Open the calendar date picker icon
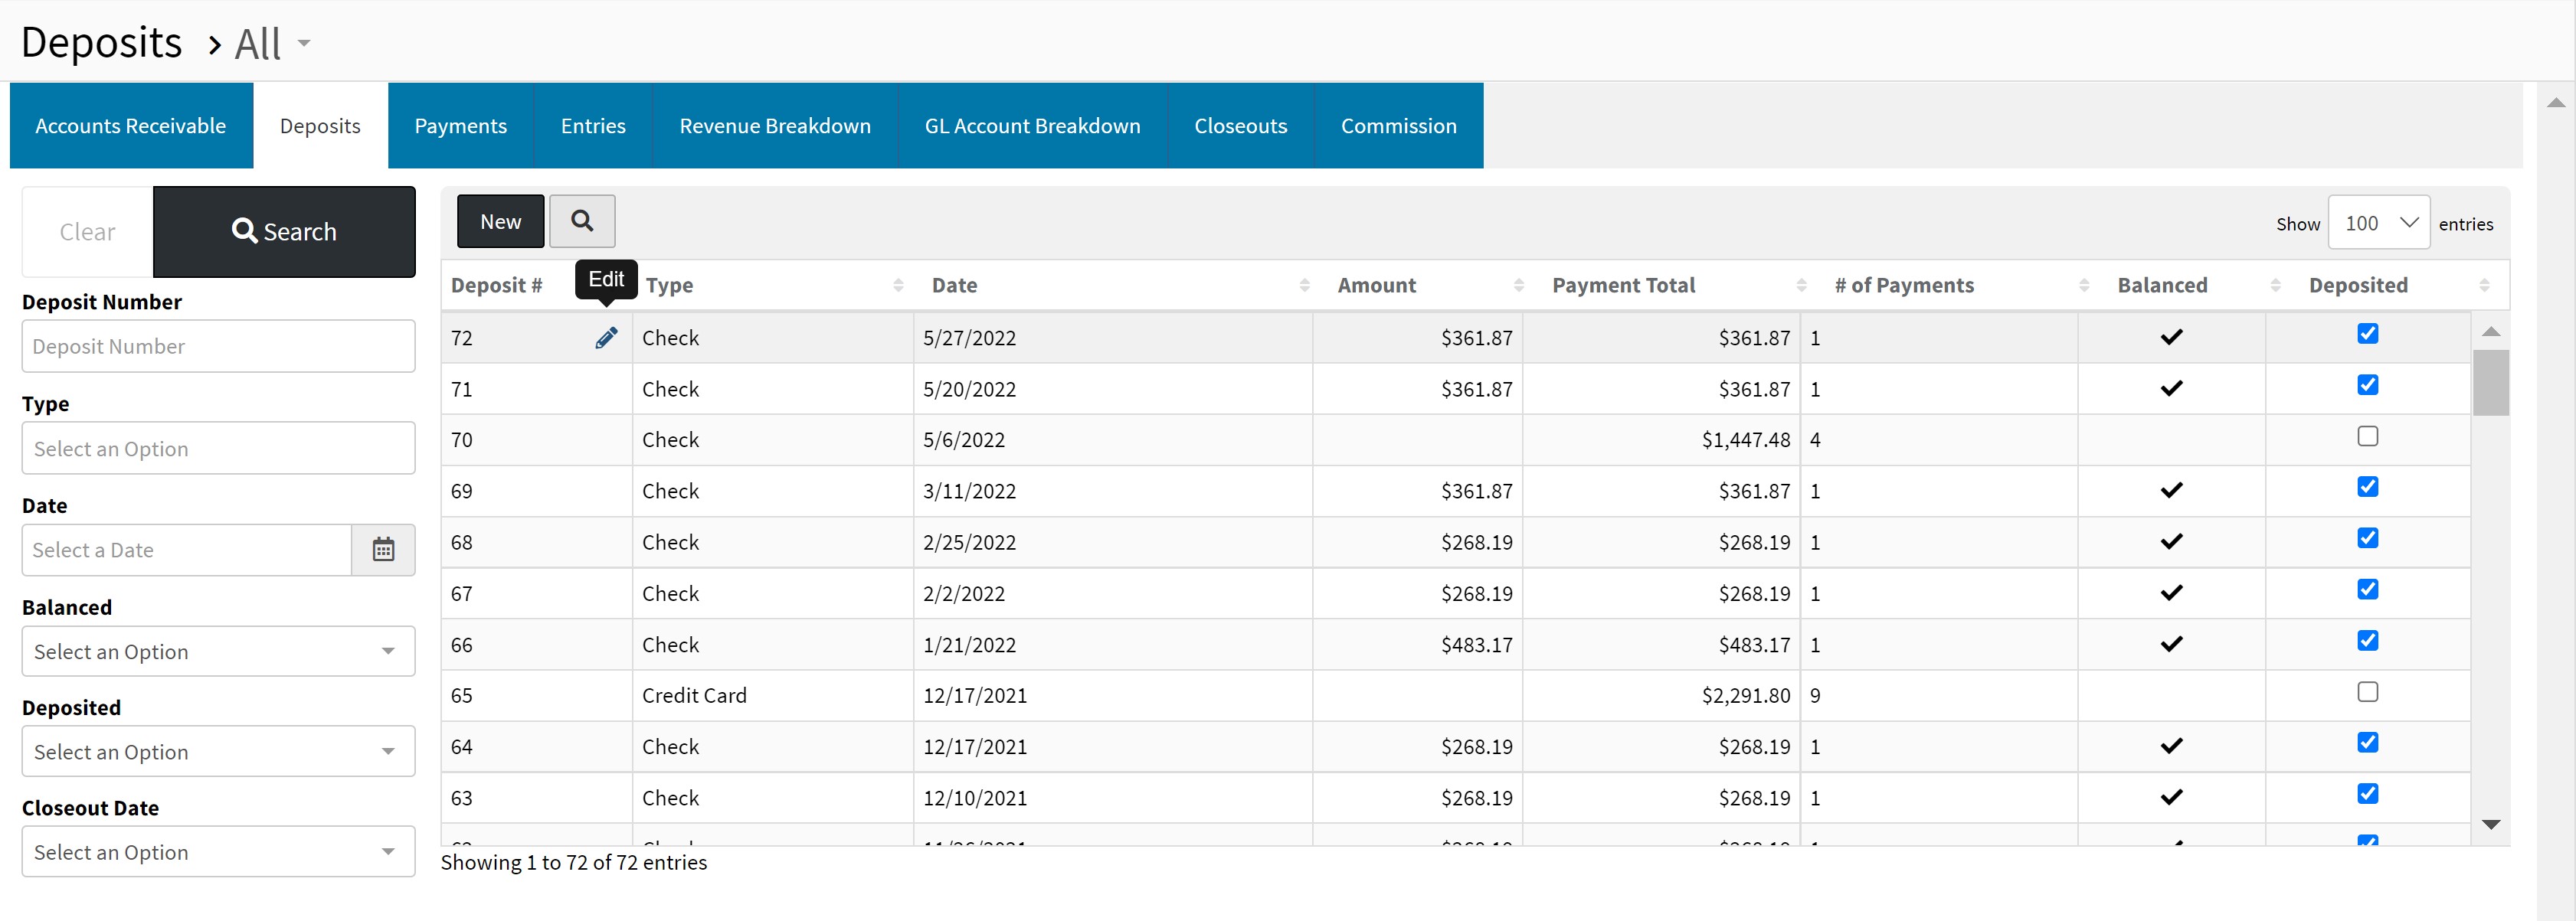 click(383, 550)
